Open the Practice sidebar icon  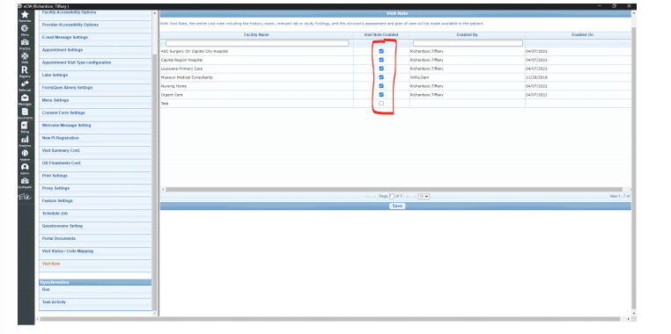(25, 43)
